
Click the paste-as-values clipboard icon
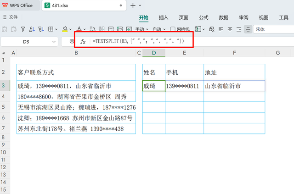[5, 29]
